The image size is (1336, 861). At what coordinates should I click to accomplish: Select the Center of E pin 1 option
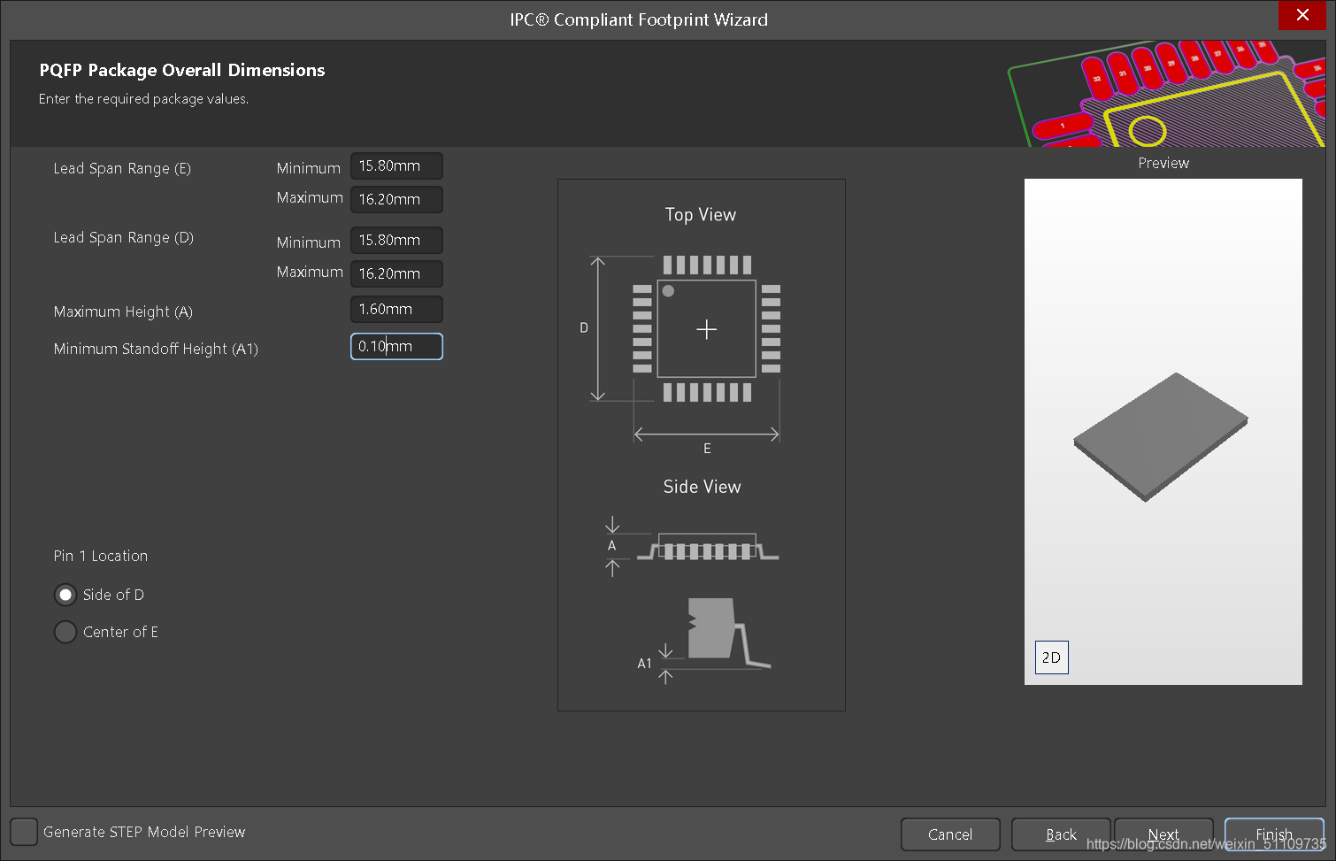(65, 632)
